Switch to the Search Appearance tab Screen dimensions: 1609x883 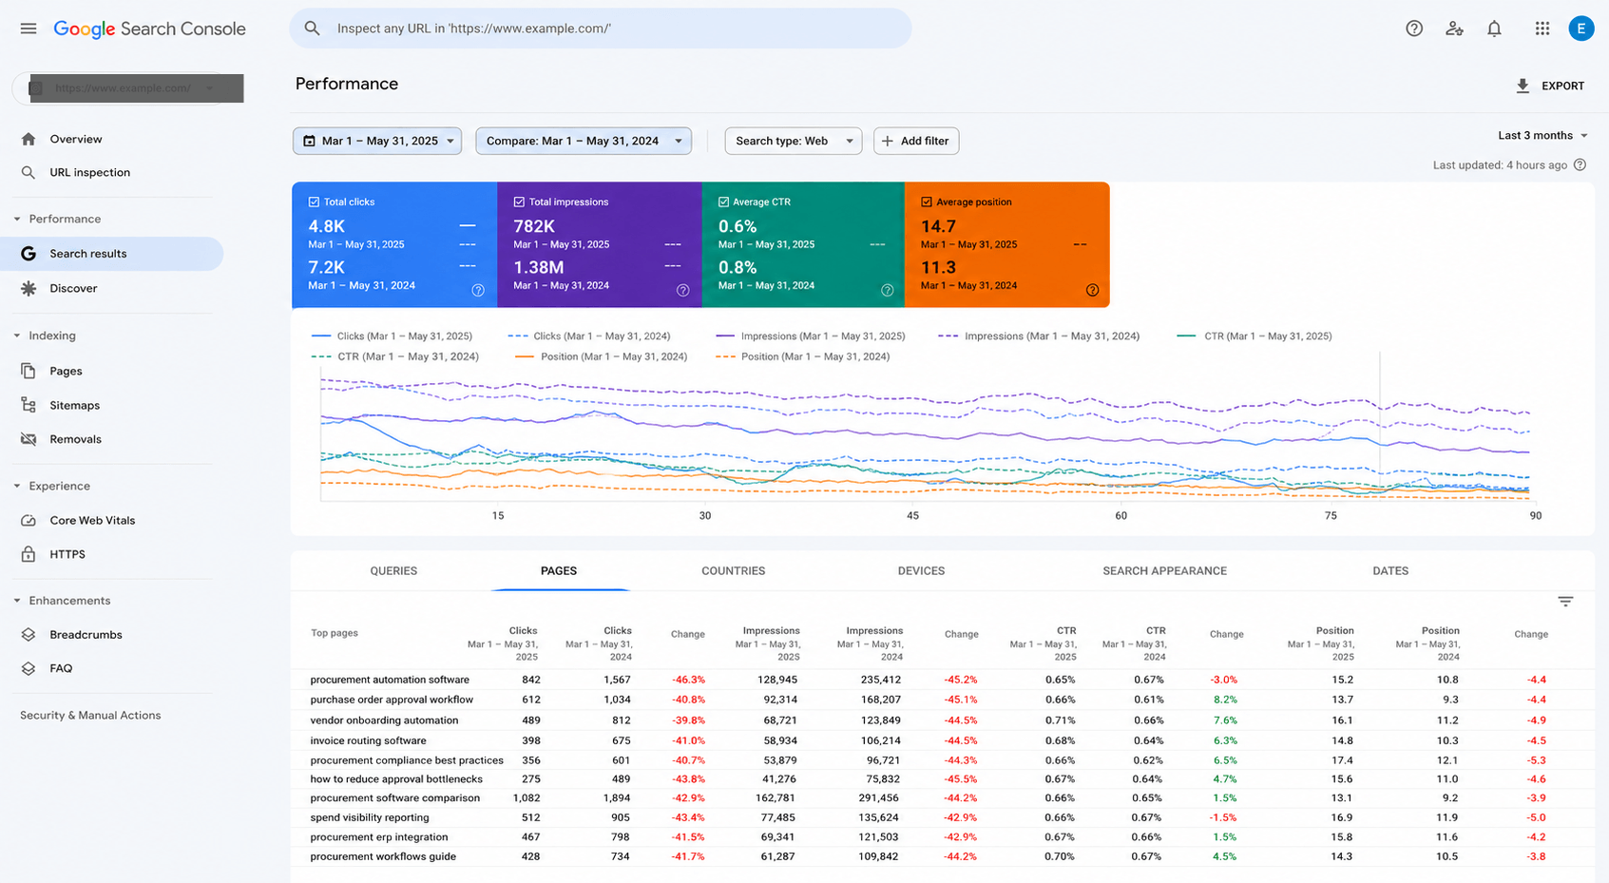(x=1164, y=571)
